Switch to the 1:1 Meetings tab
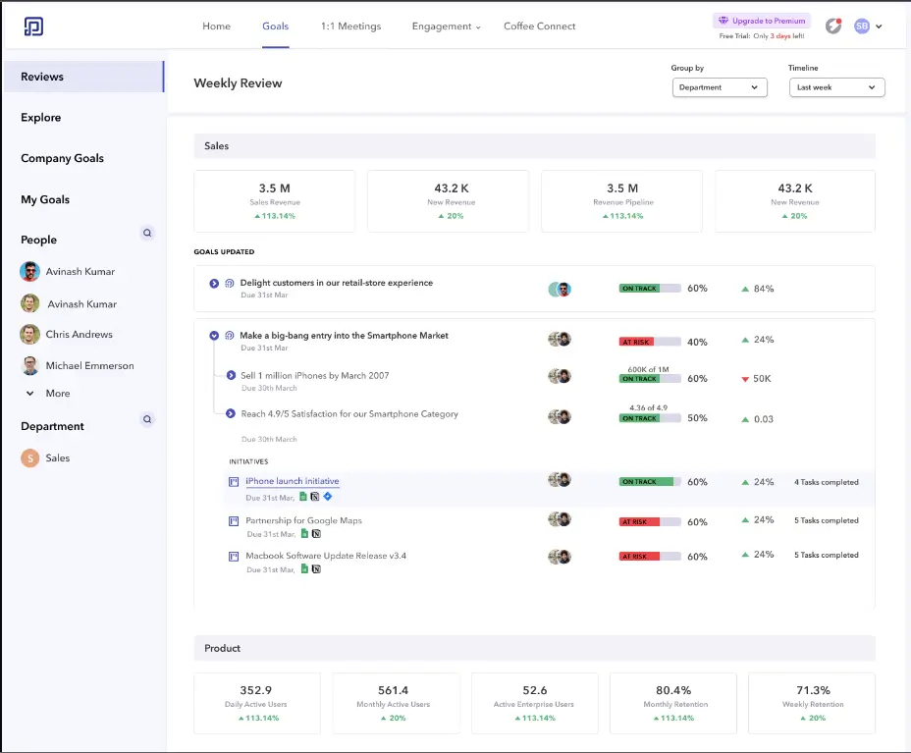911x753 pixels. point(350,27)
